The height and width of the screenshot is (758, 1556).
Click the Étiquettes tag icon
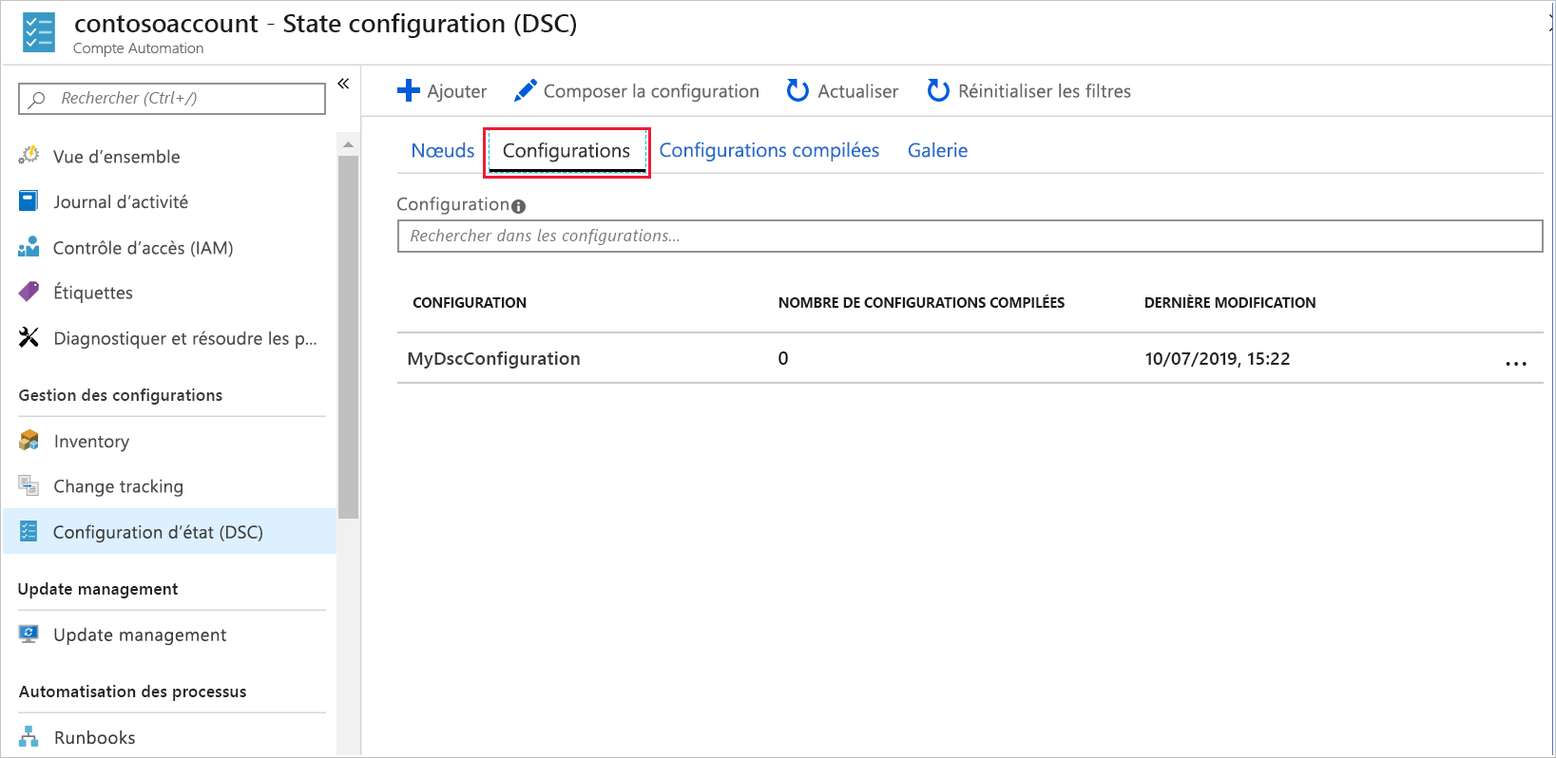[29, 291]
